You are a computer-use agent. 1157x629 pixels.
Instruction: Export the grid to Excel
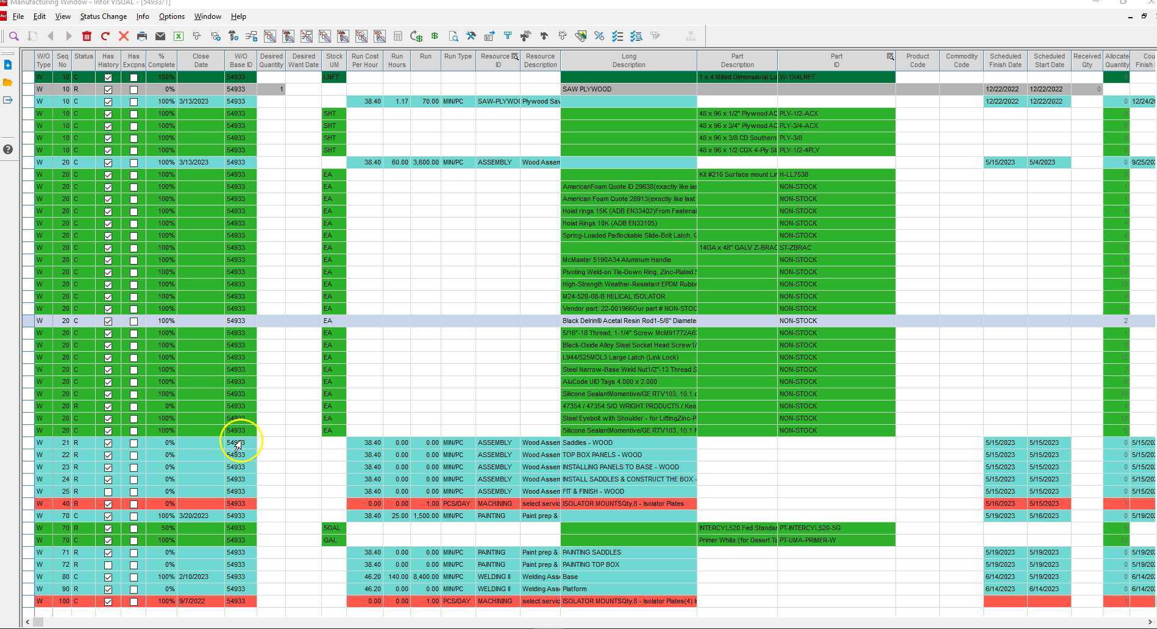click(x=179, y=36)
